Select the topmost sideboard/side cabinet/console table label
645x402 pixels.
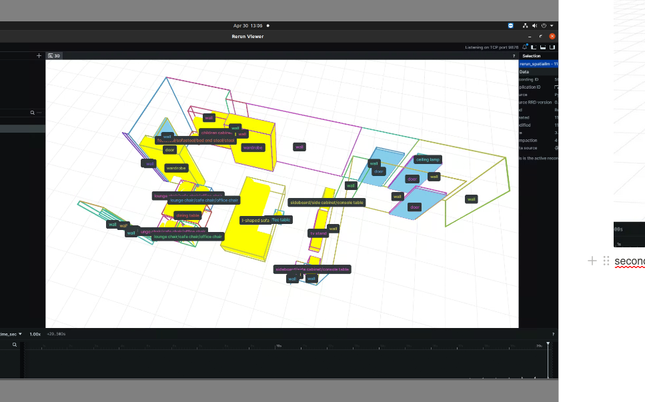pos(327,203)
